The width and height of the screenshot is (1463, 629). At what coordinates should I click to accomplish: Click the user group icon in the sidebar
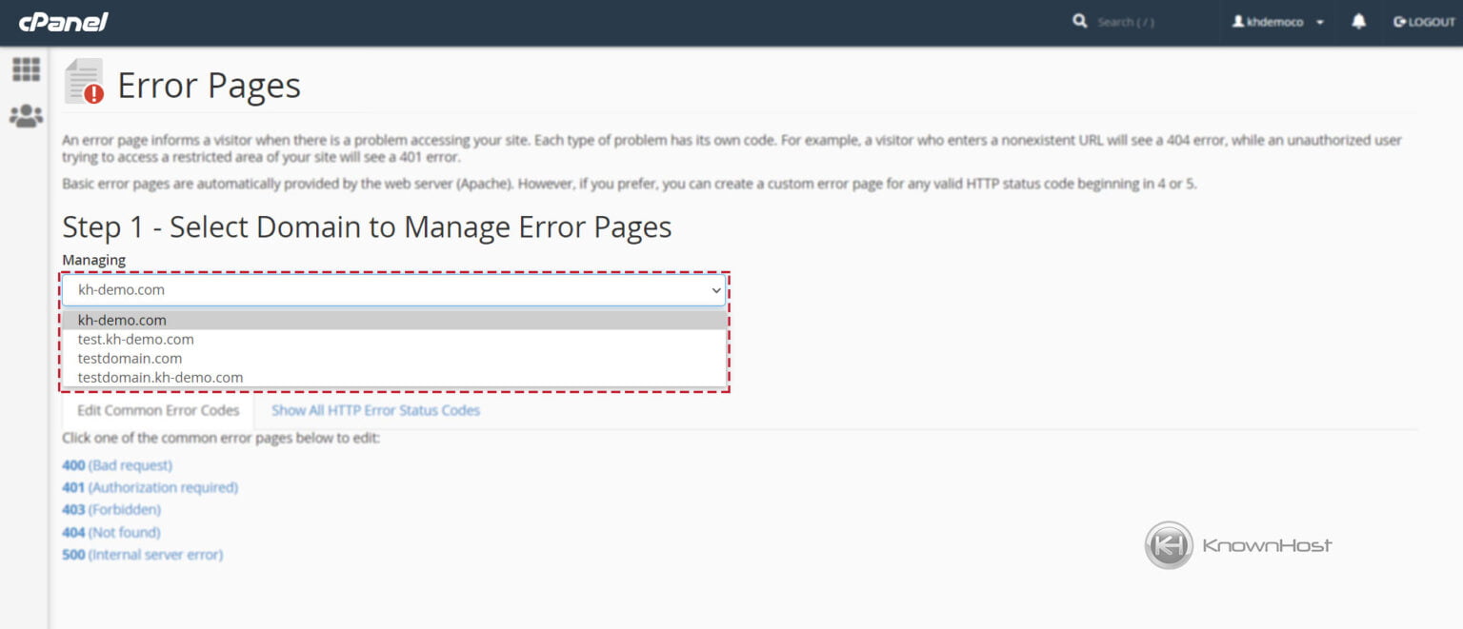pyautogui.click(x=26, y=115)
